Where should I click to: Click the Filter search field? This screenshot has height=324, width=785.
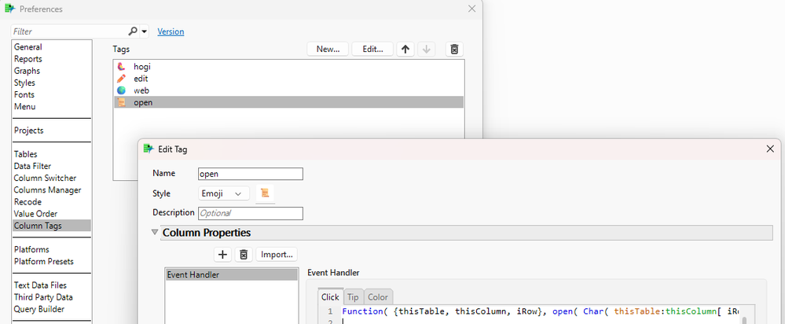point(69,31)
